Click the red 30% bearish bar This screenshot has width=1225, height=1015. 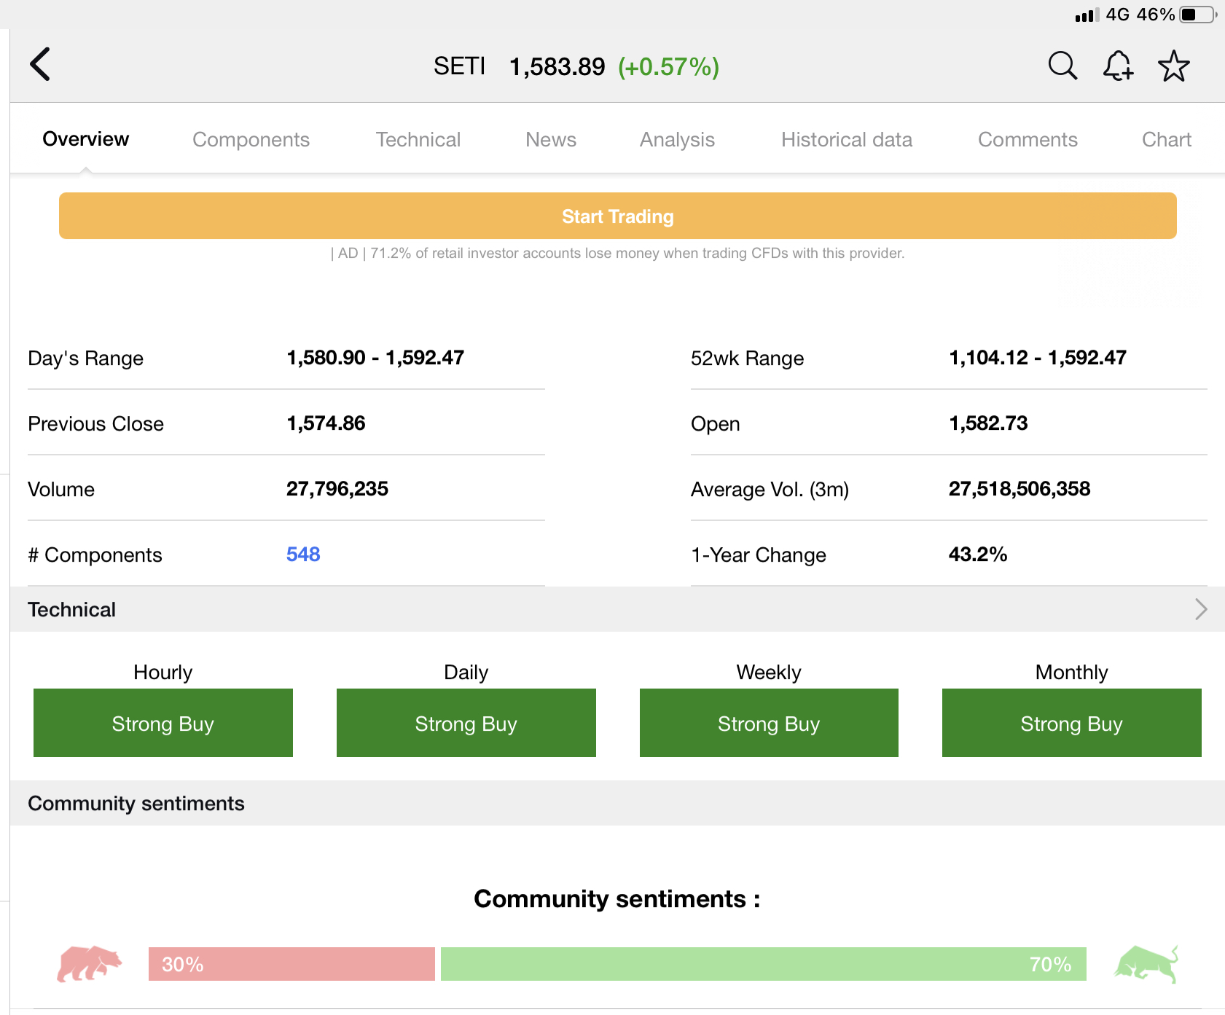pos(291,964)
